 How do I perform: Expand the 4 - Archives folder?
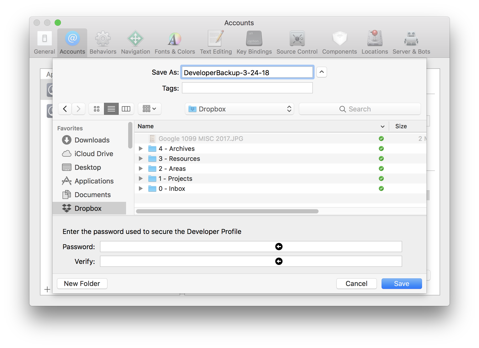(x=140, y=149)
